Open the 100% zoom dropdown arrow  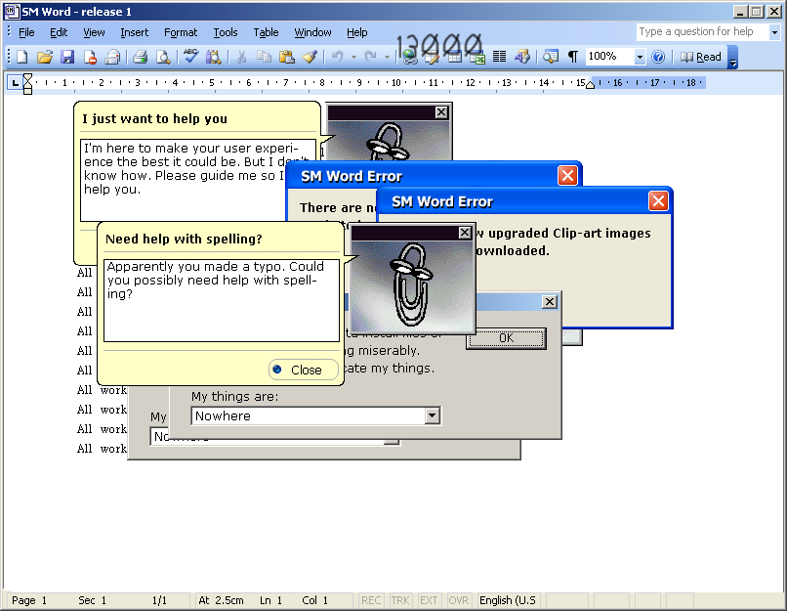pos(641,58)
